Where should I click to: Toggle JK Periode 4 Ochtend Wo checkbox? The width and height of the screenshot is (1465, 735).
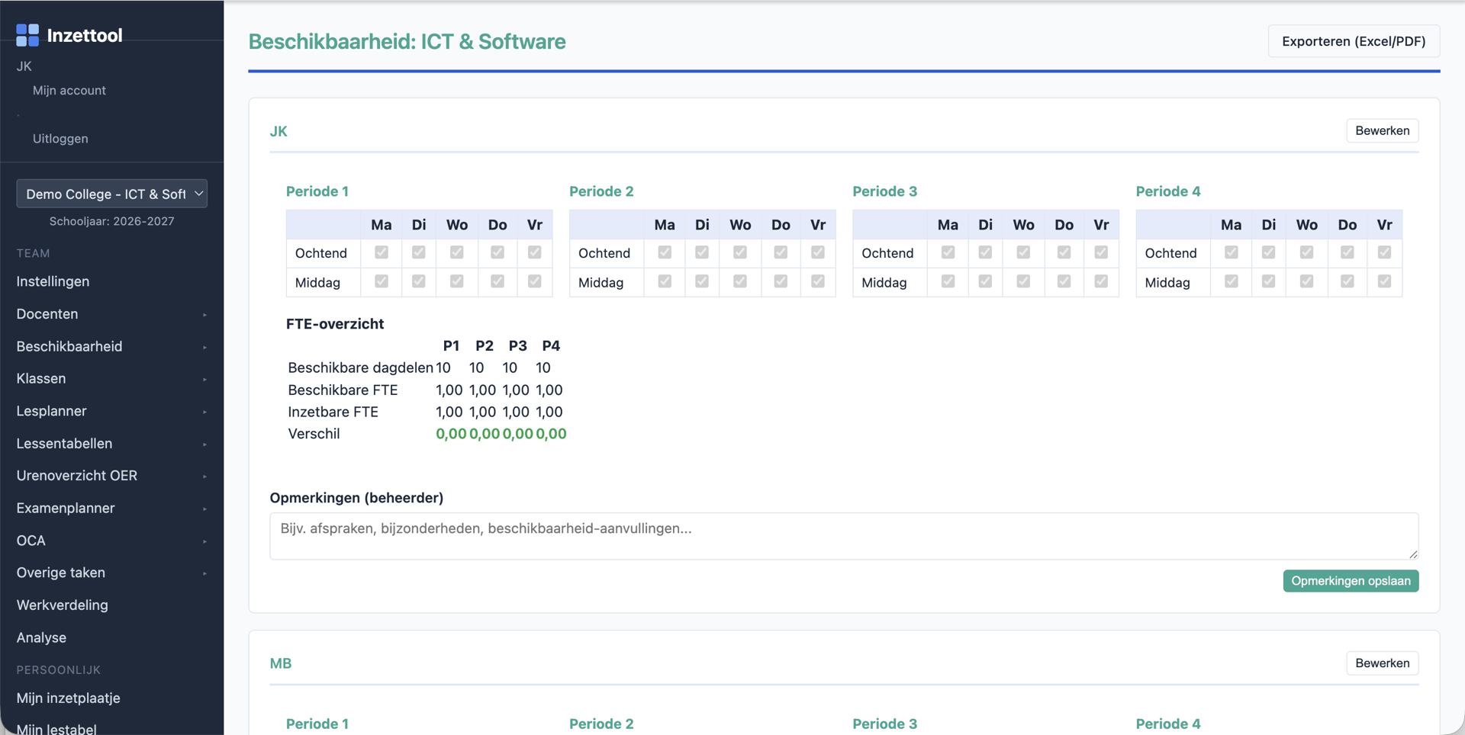click(x=1306, y=252)
